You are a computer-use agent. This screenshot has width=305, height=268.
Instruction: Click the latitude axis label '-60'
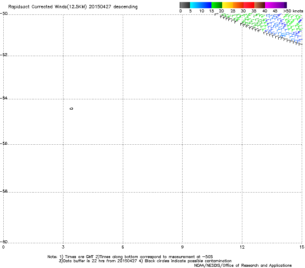tap(4, 242)
